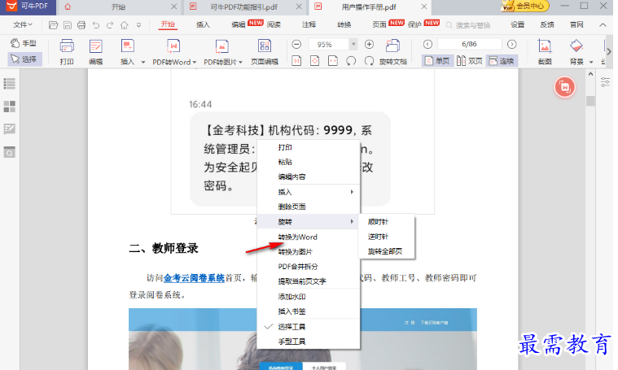Image resolution: width=618 pixels, height=370 pixels.
Task: Open 会员中心 VIP member center
Action: point(524,6)
